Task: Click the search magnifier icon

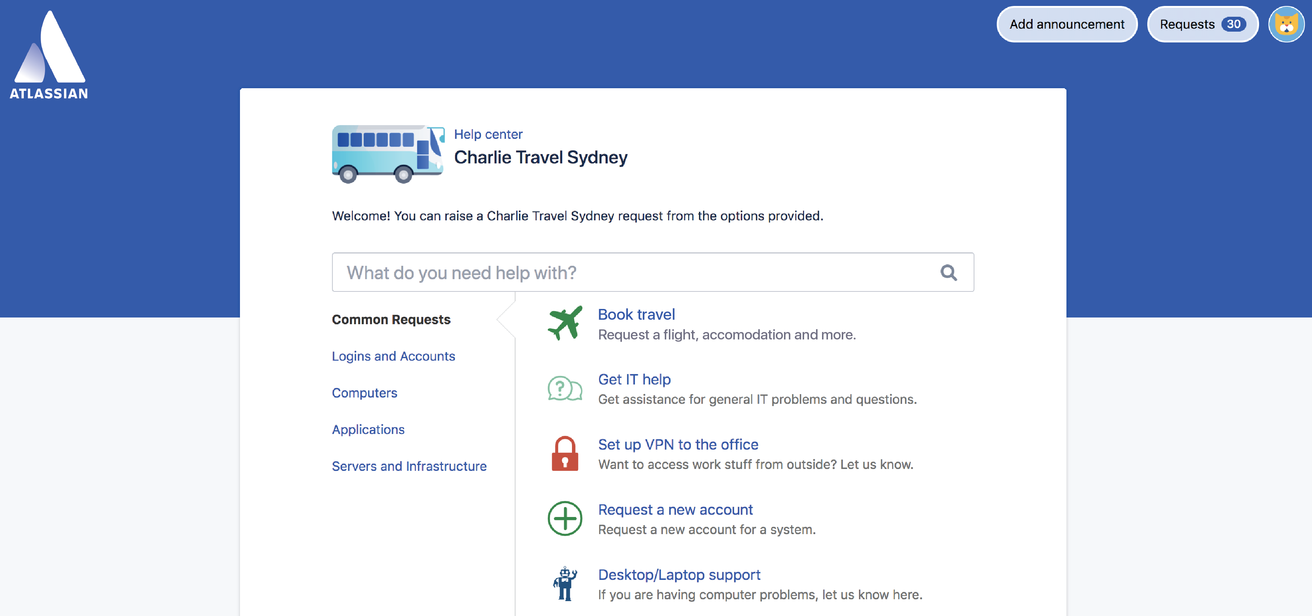Action: click(949, 272)
